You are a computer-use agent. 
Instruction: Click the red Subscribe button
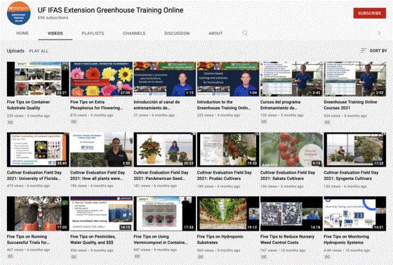pos(370,13)
